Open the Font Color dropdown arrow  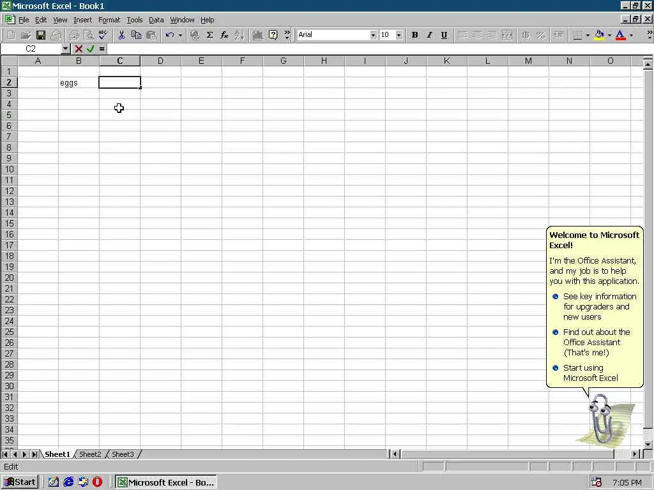coord(631,35)
